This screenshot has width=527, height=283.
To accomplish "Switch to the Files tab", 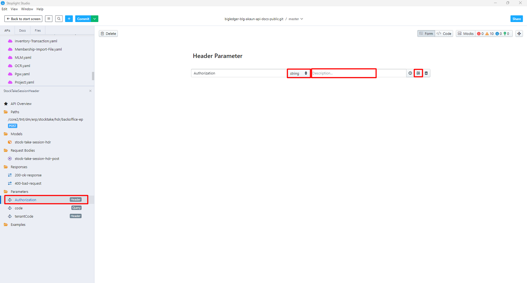I will point(38,30).
